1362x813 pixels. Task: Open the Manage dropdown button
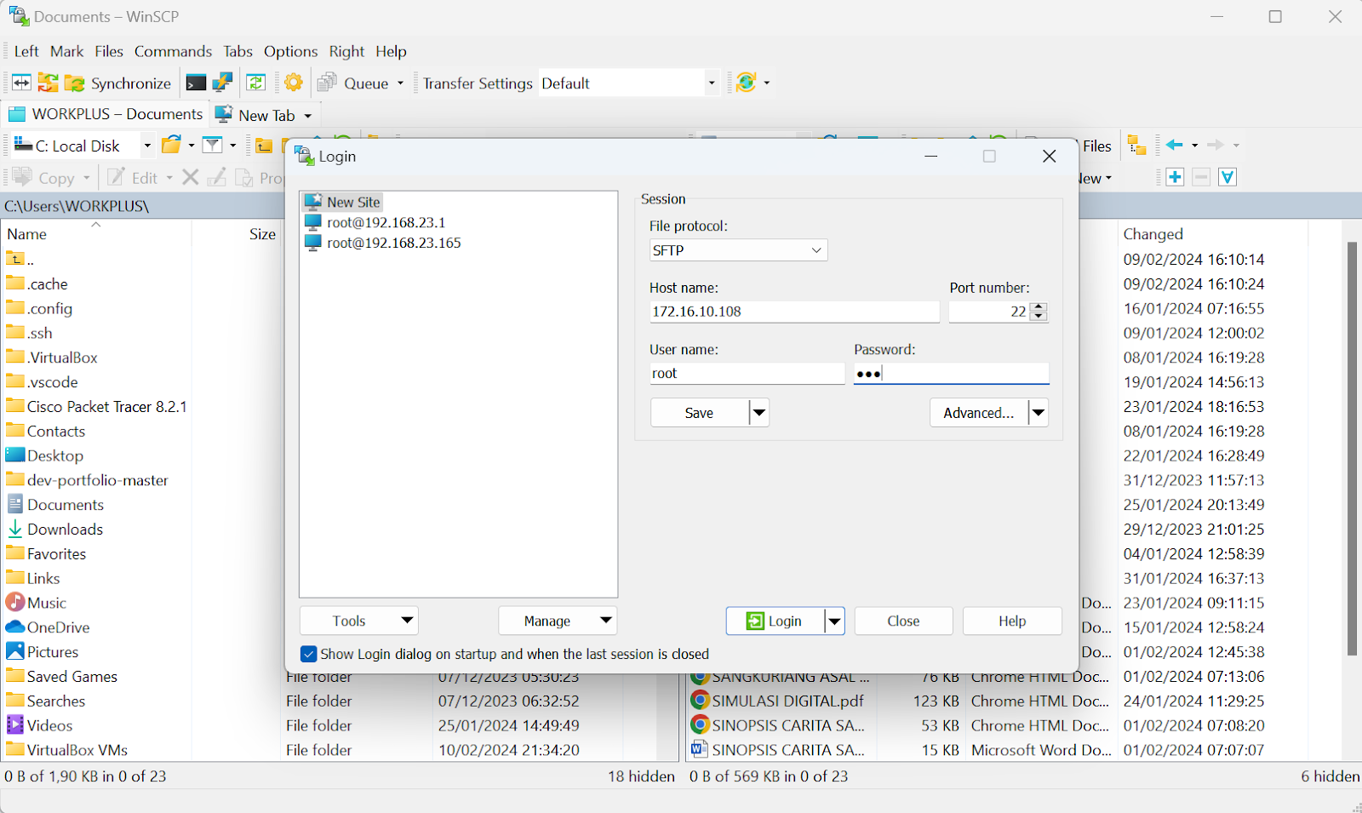558,621
